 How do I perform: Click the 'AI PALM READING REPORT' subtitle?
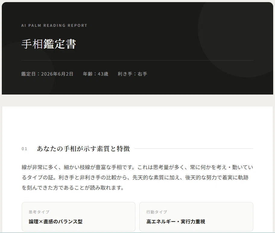[54, 25]
